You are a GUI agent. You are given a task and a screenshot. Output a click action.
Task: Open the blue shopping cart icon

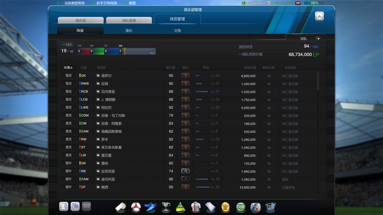pos(270,207)
